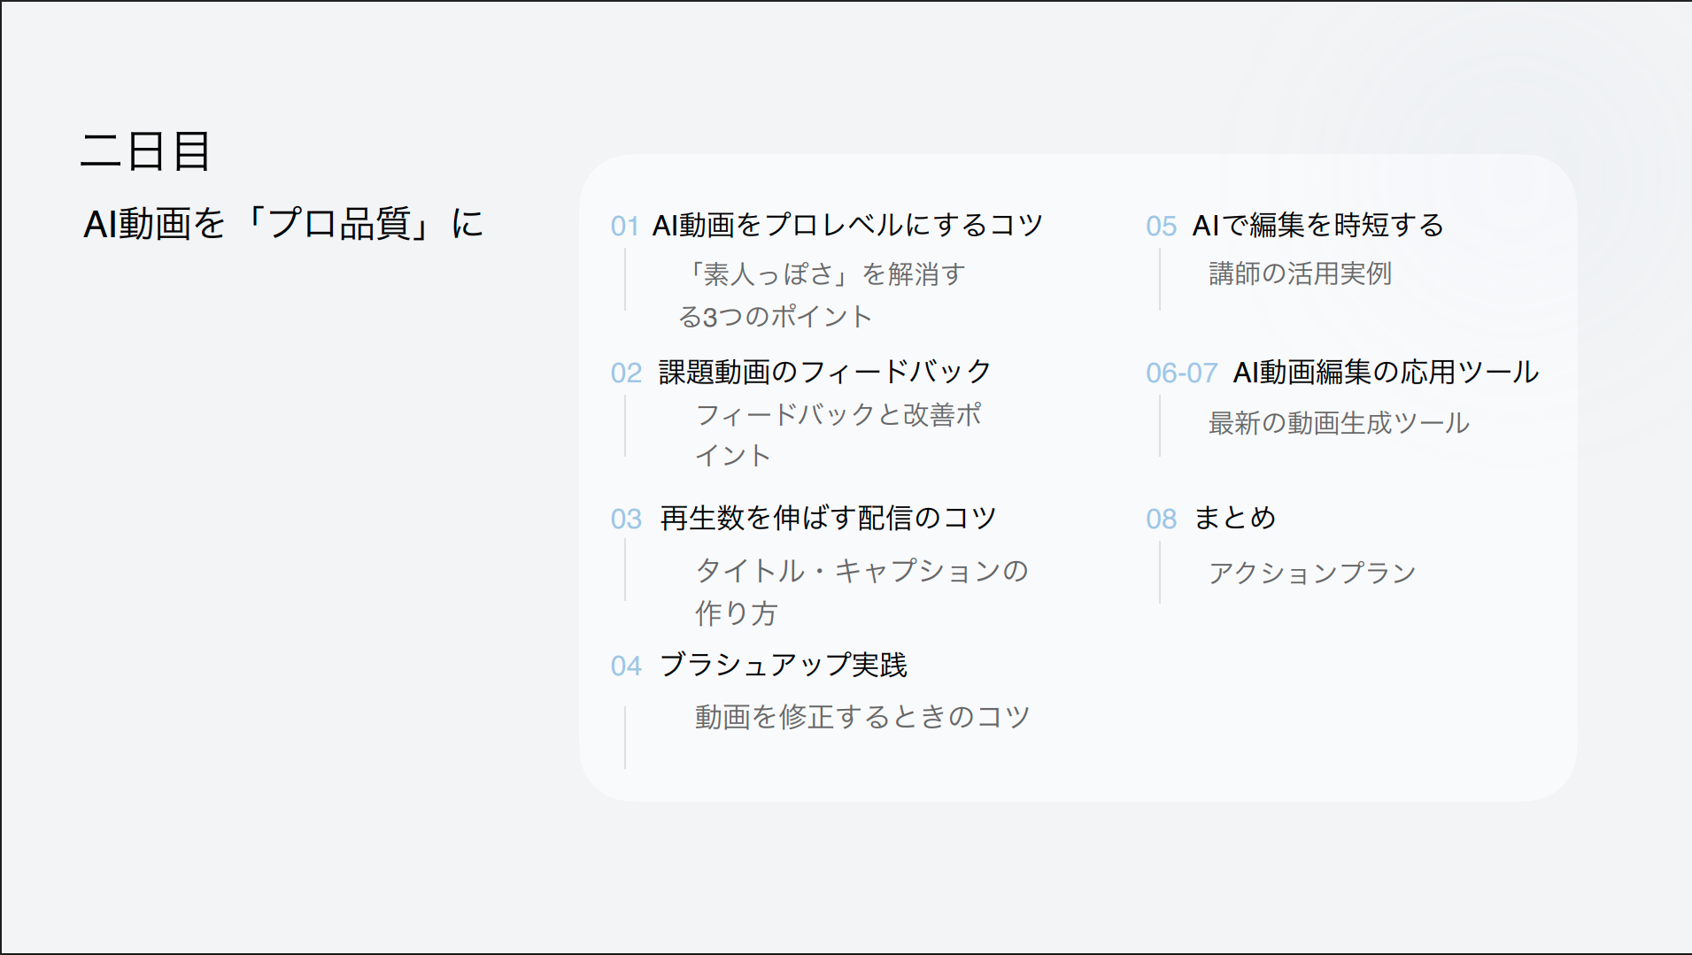The width and height of the screenshot is (1692, 955).
Task: Select heading 課題動画のフィードバック
Action: tap(824, 372)
